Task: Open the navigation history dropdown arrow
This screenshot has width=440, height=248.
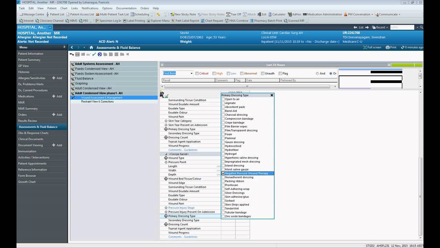Action: [x=84, y=48]
